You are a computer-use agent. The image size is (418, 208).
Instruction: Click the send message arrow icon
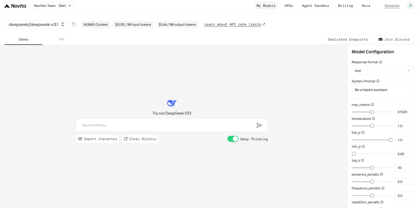coord(259,125)
